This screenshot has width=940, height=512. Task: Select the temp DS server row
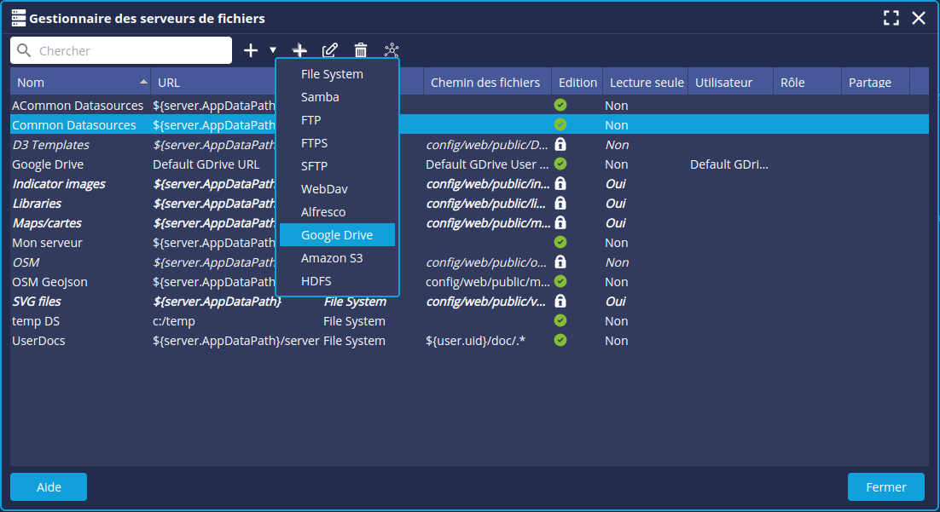tap(36, 321)
